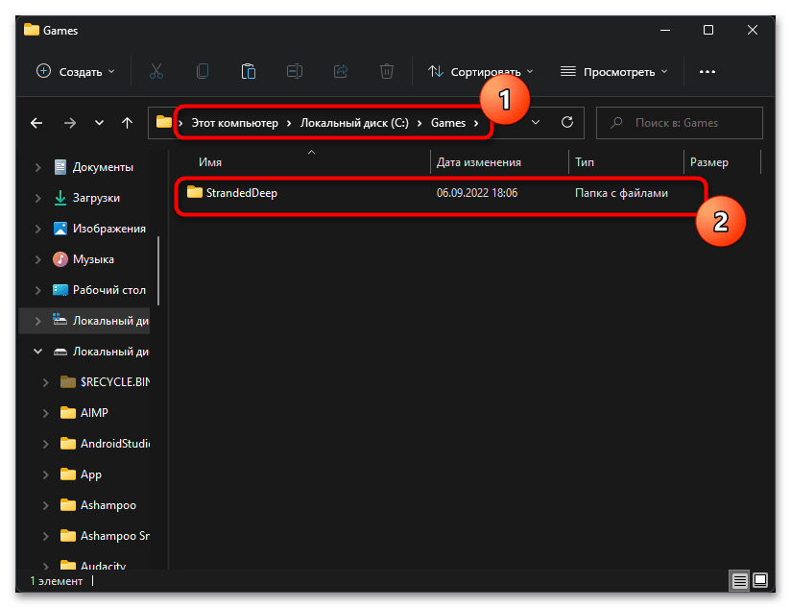Click the Delete trash bin icon

pyautogui.click(x=386, y=71)
